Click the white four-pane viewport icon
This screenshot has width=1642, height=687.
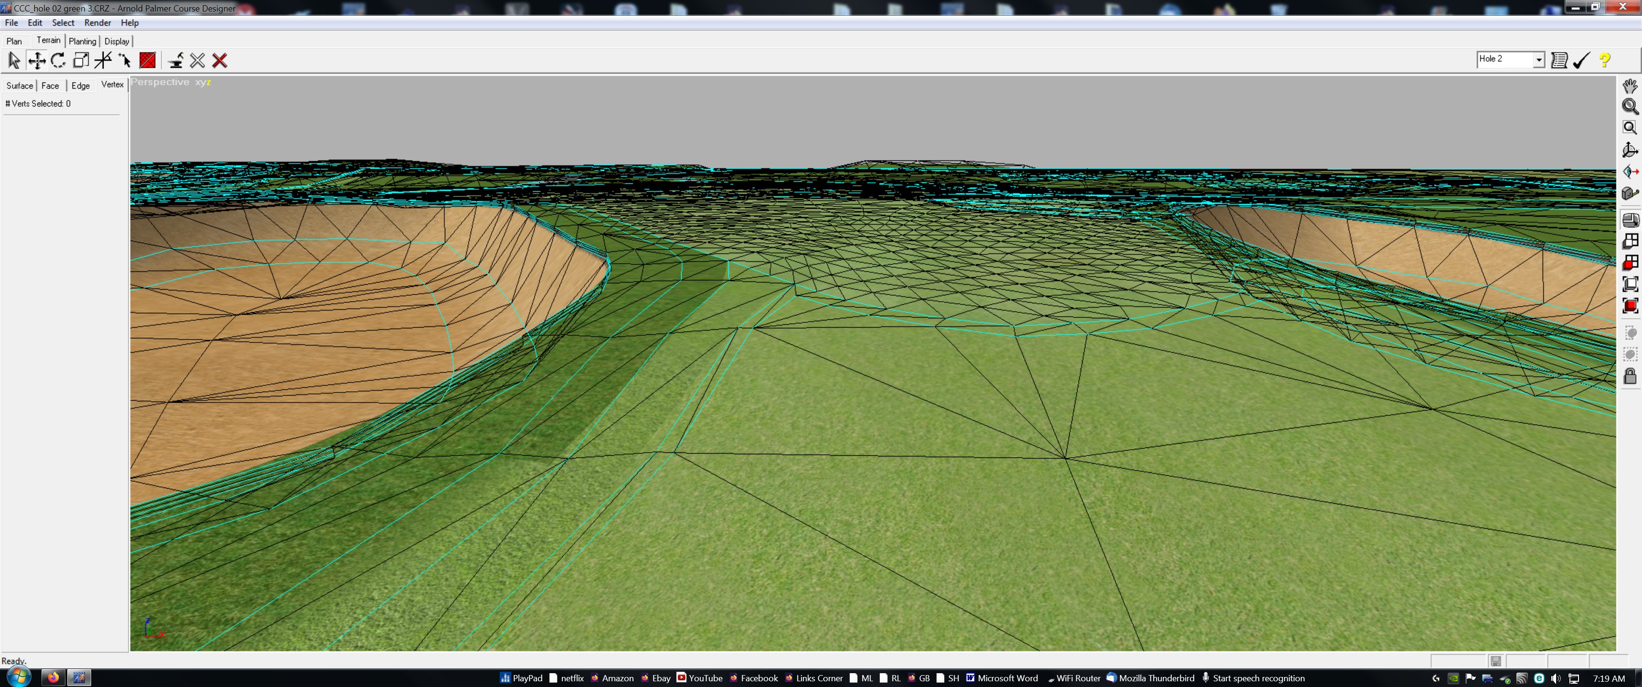[1630, 241]
